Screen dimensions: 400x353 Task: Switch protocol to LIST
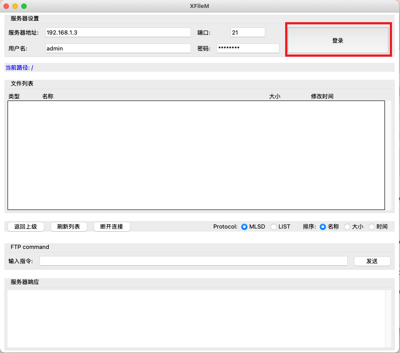click(274, 227)
